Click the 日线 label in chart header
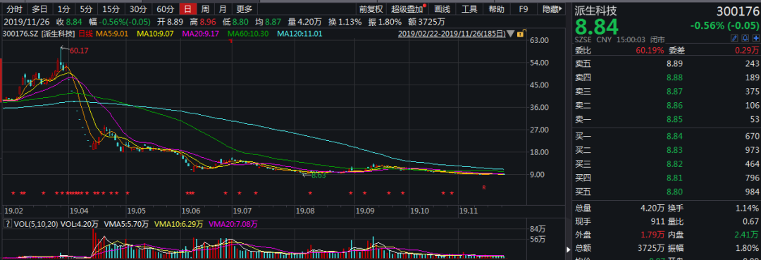 click(85, 34)
